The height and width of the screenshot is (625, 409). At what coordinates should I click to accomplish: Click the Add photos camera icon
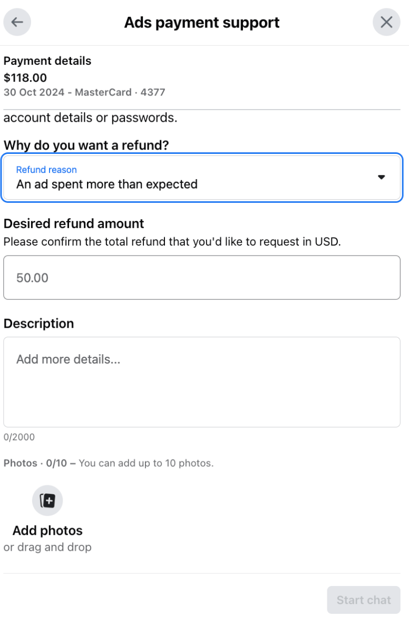[47, 500]
